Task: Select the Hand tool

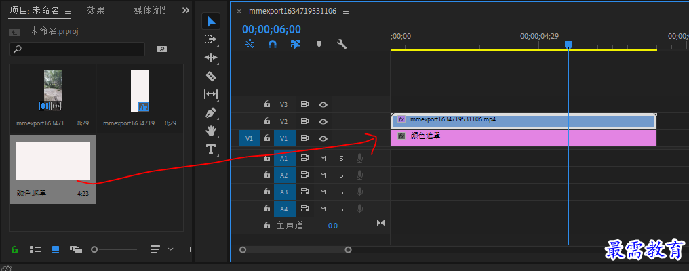Action: [211, 131]
